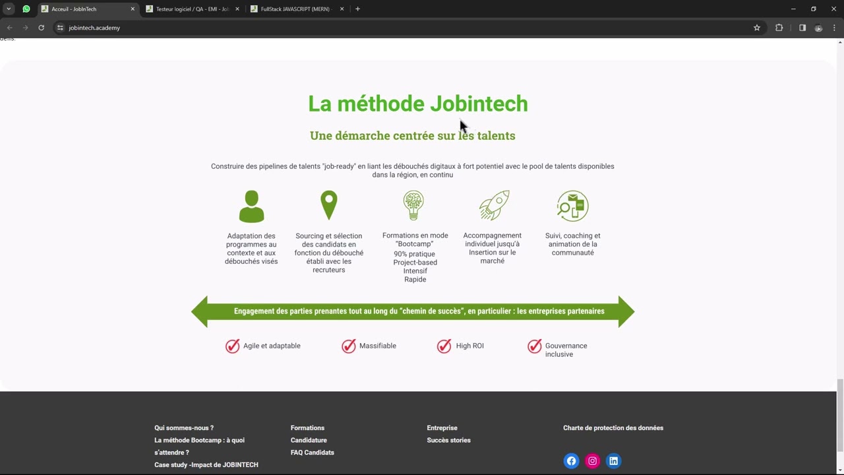
Task: Expand the tab search dropdown arrow
Action: click(9, 9)
